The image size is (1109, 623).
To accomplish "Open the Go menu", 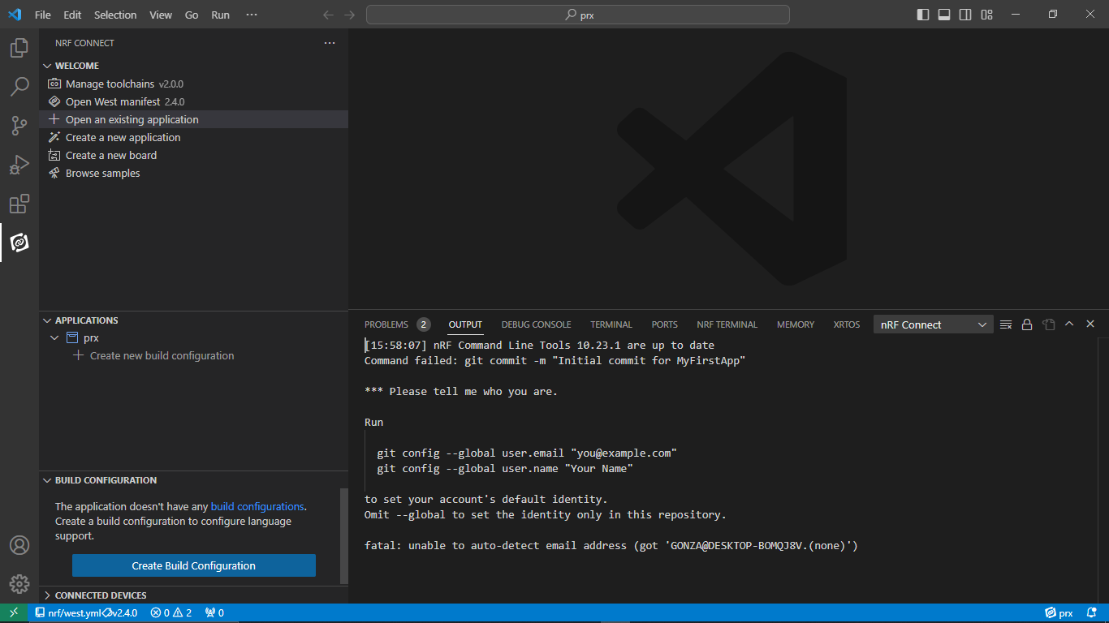I will (192, 15).
